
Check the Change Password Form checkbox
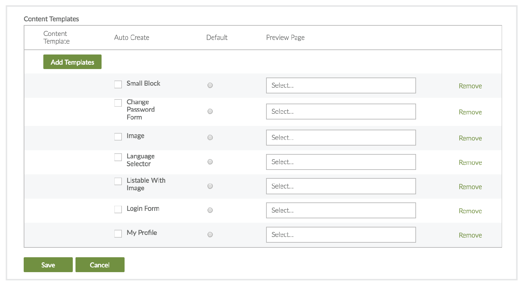(x=118, y=103)
